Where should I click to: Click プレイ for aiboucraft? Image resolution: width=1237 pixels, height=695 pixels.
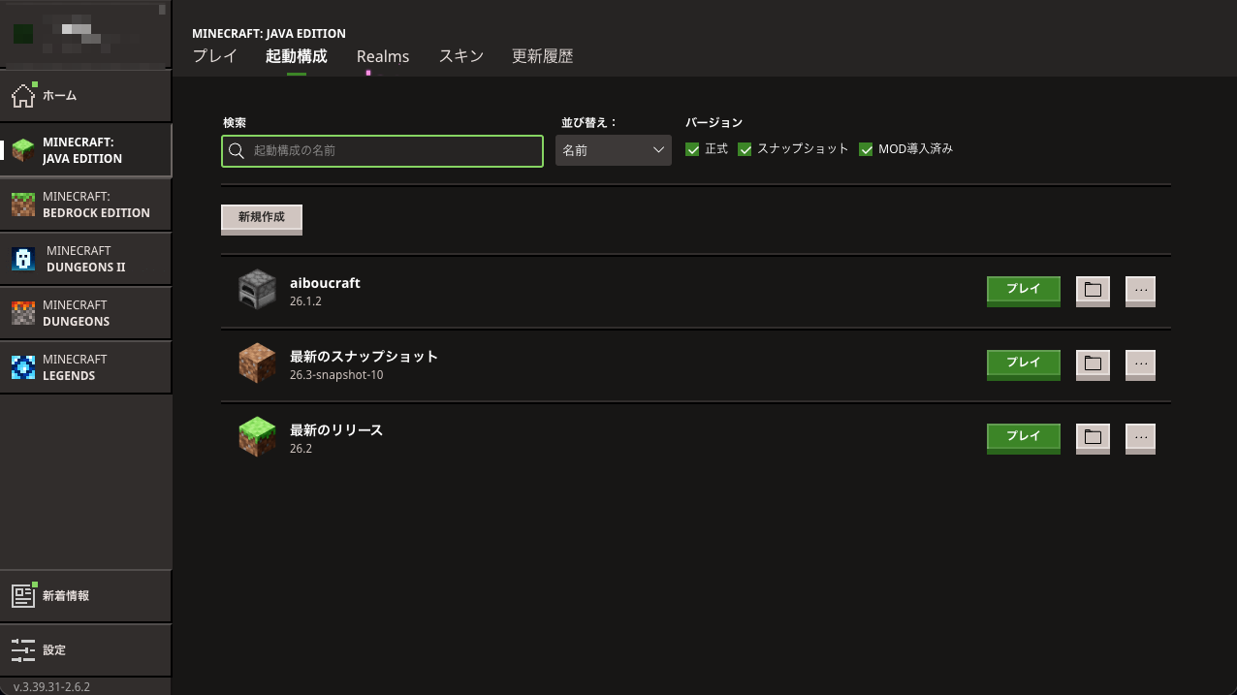(x=1024, y=290)
